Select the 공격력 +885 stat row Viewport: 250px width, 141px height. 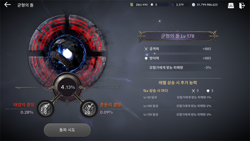pyautogui.click(x=177, y=49)
